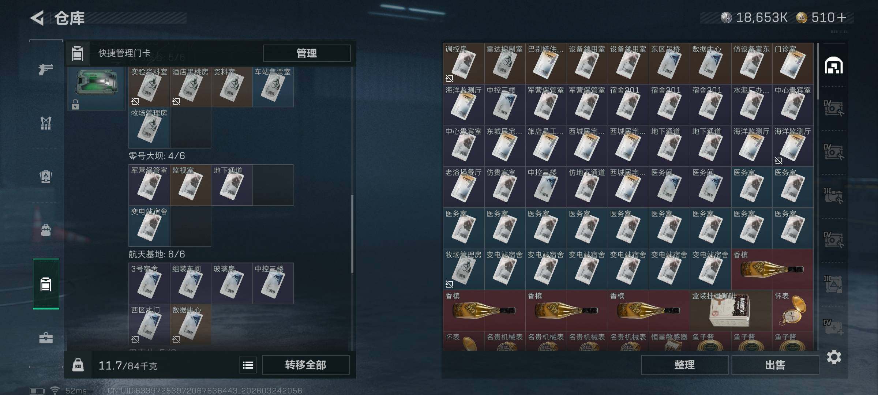Screen dimensions: 878x395
Task: Click the plus sign beside 510 currency
Action: [841, 18]
